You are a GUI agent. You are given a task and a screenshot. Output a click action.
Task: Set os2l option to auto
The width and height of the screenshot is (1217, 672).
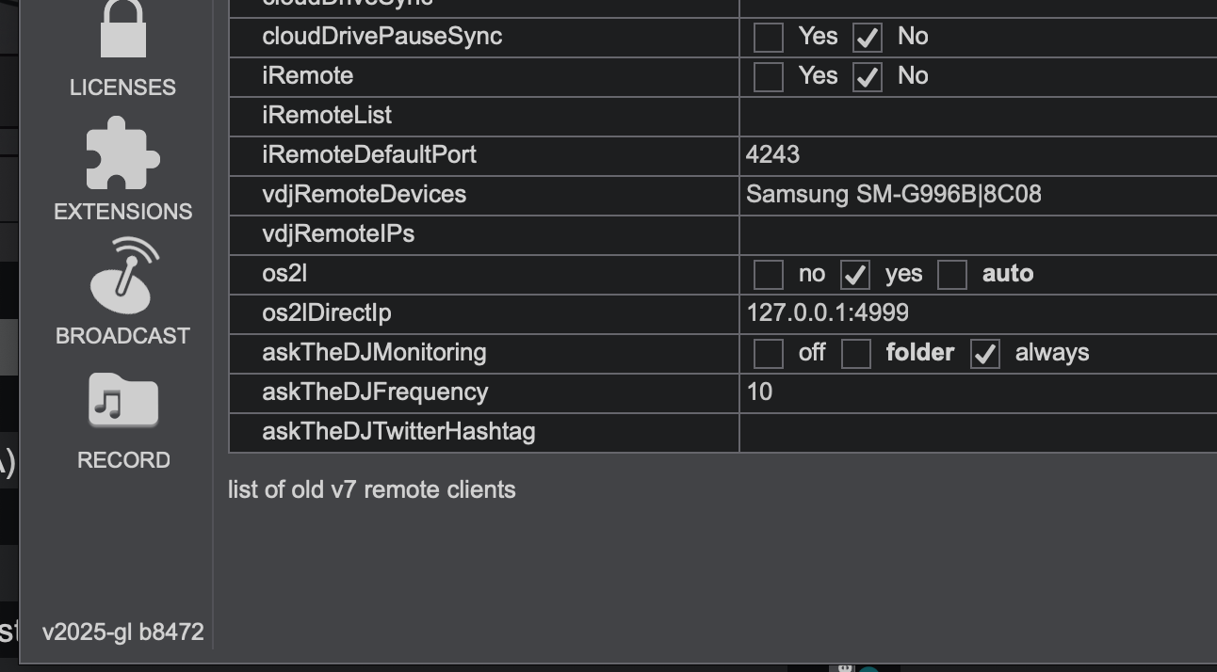tap(952, 274)
